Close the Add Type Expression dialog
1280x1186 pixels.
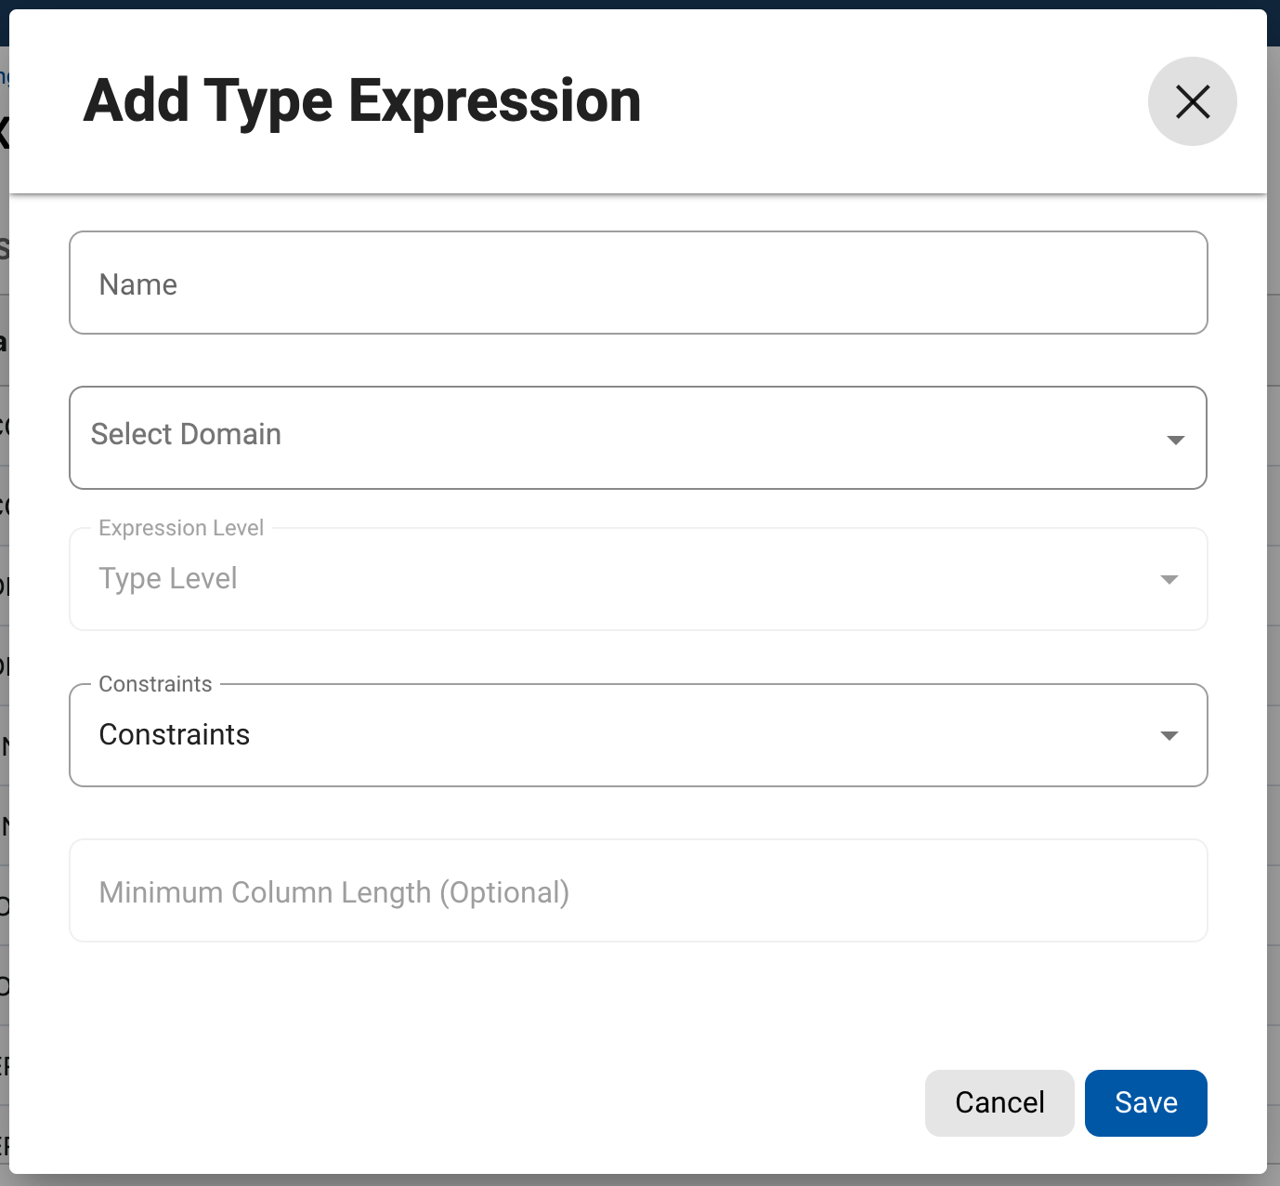(x=1192, y=101)
